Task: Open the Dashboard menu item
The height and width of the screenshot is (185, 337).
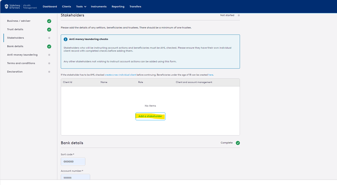Action: pos(50,6)
